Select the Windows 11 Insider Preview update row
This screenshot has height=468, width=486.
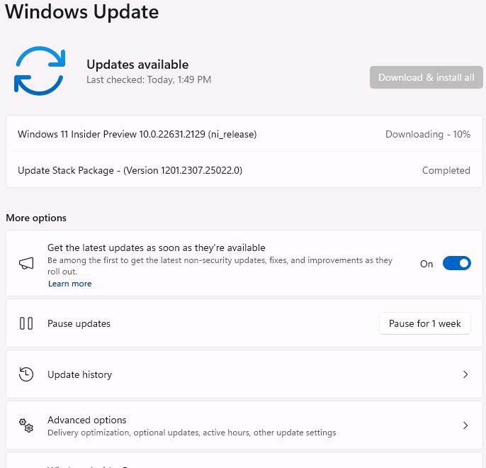(244, 134)
